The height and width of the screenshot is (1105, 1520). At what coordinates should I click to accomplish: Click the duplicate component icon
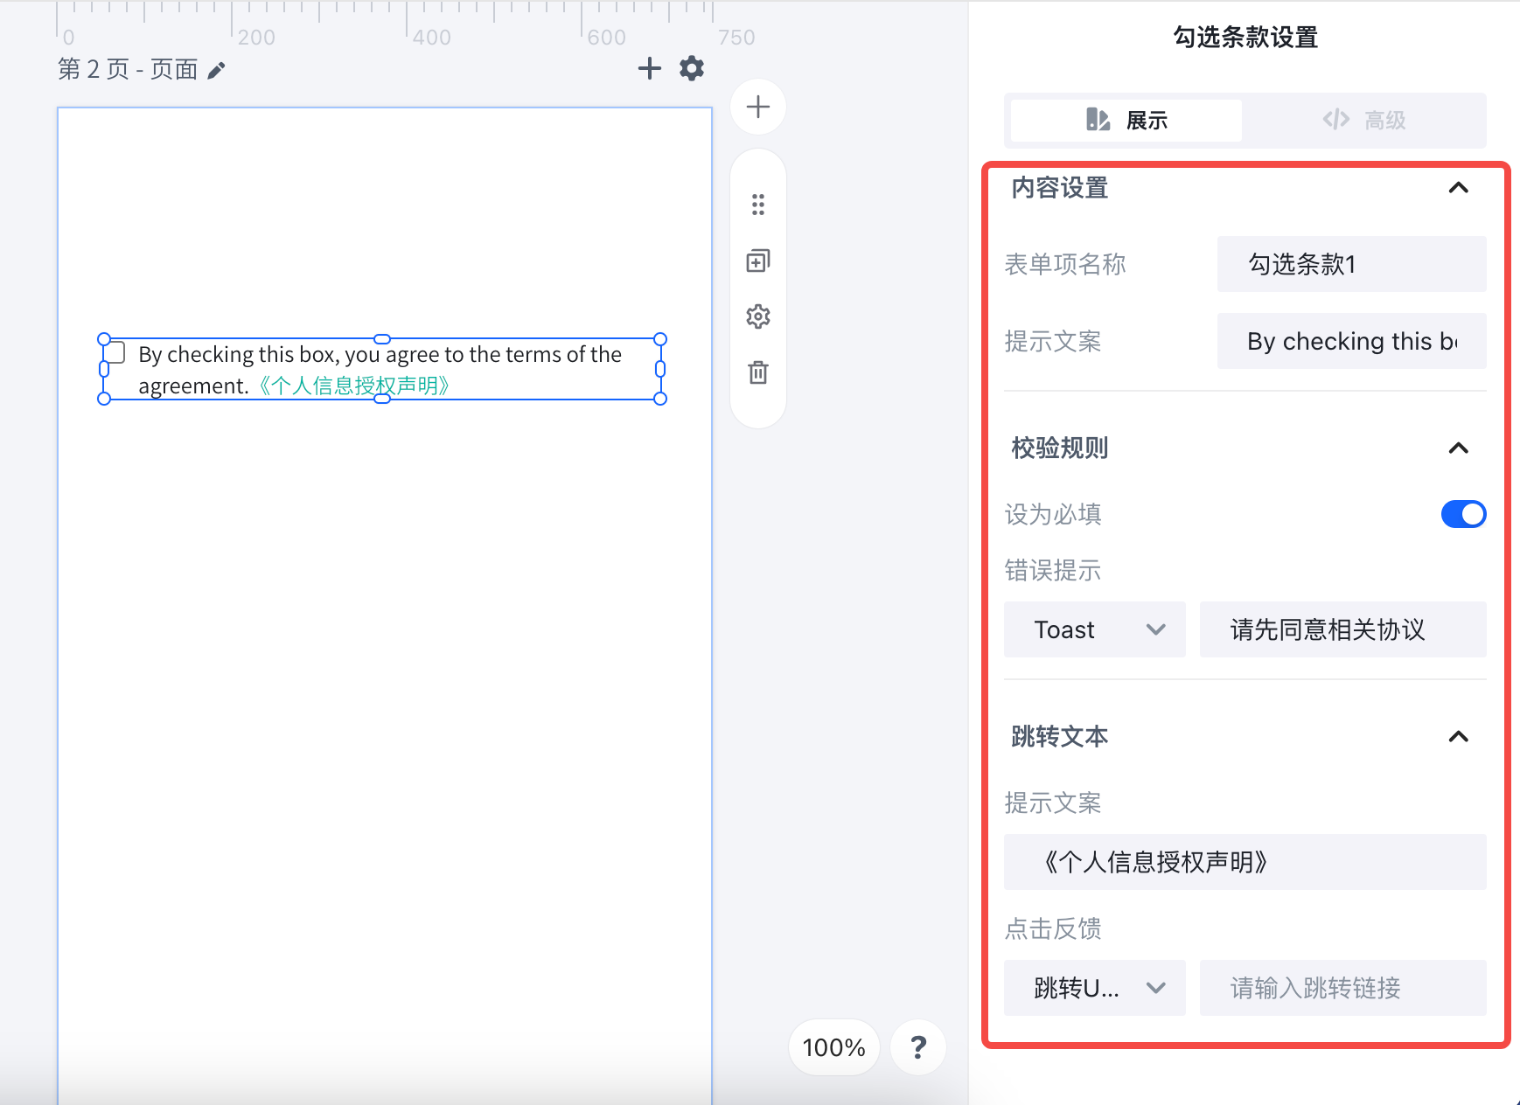tap(758, 261)
